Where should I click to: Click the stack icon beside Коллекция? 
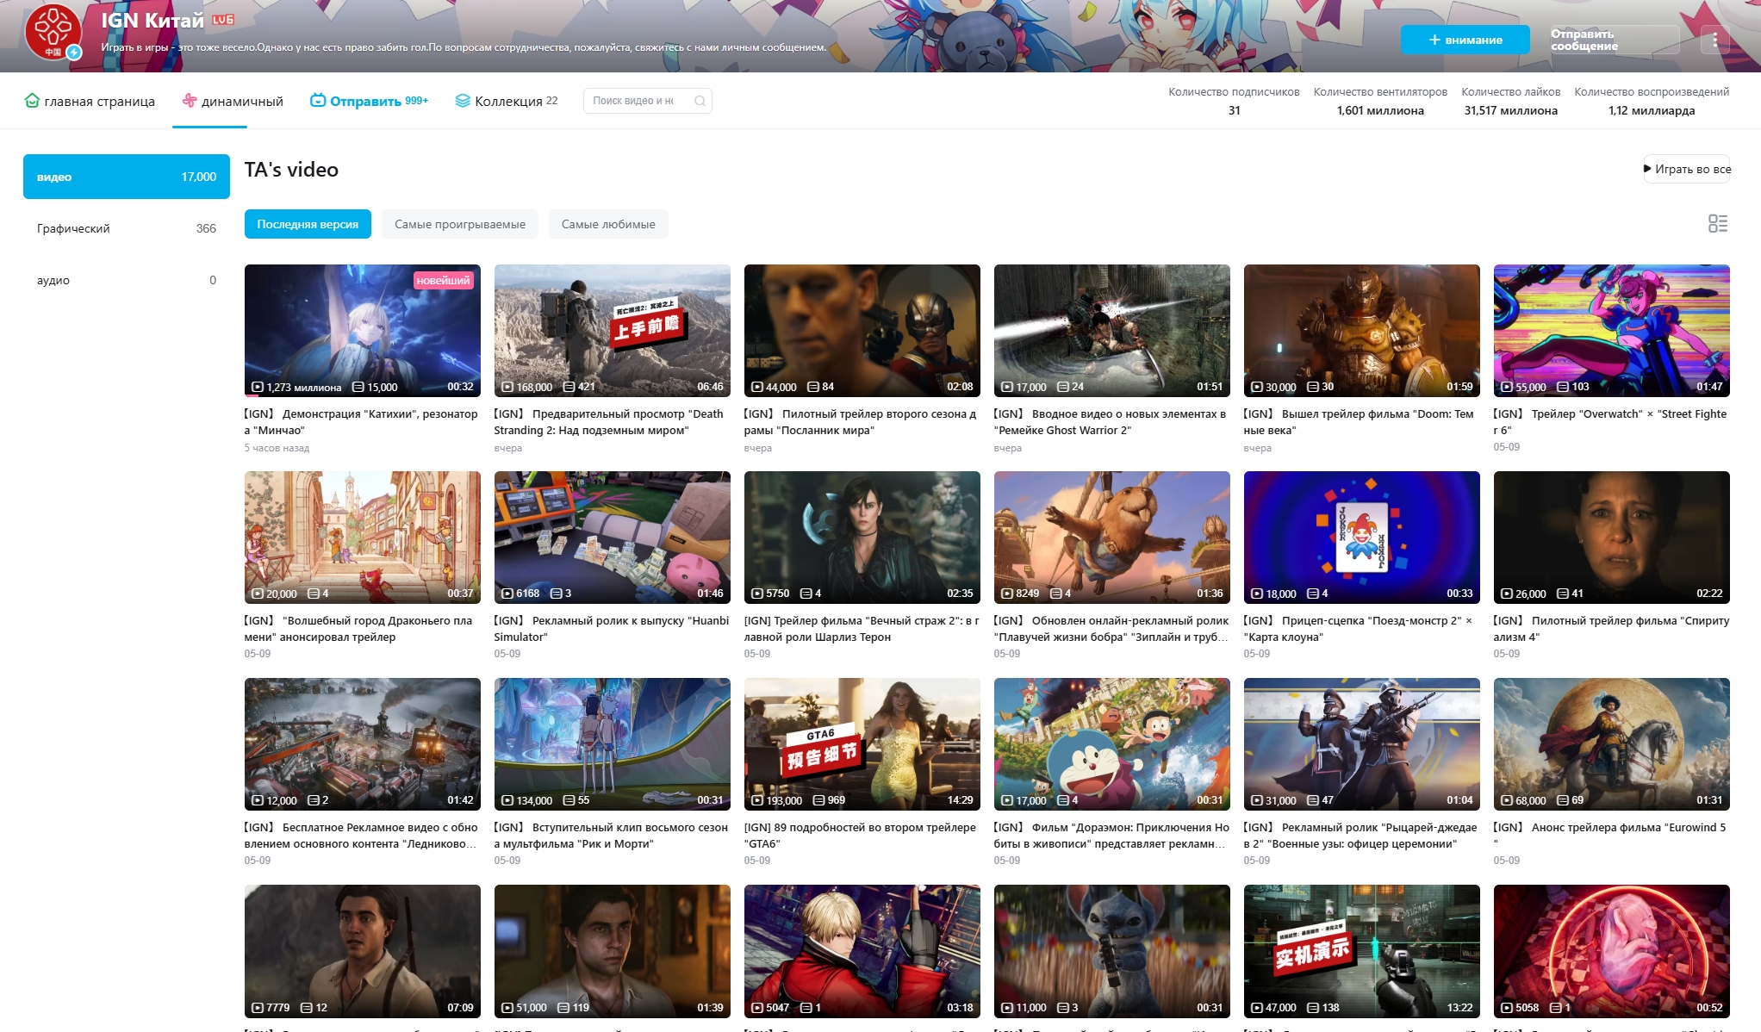tap(463, 101)
